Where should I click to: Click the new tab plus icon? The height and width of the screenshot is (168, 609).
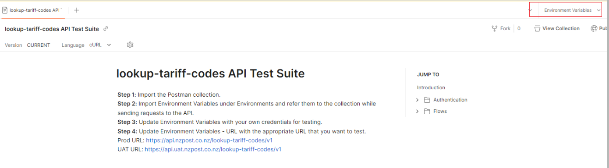77,10
